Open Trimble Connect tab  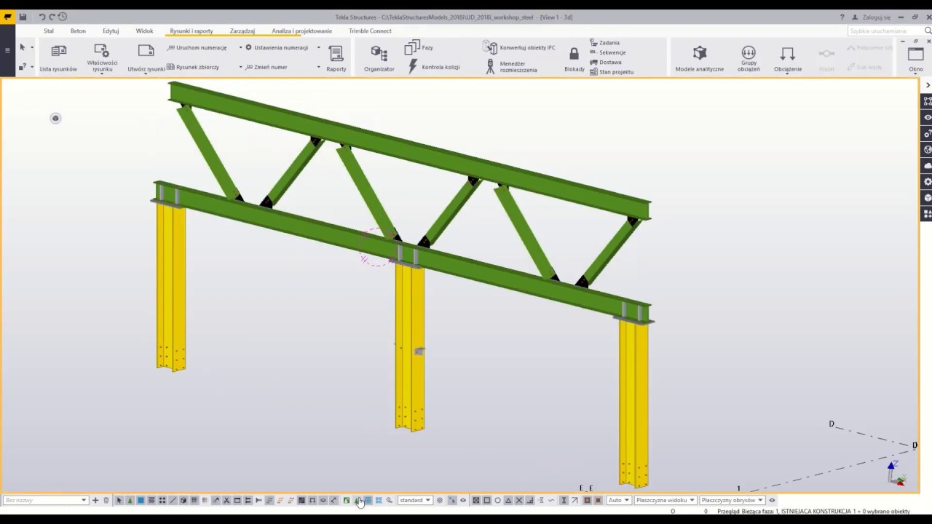[370, 31]
